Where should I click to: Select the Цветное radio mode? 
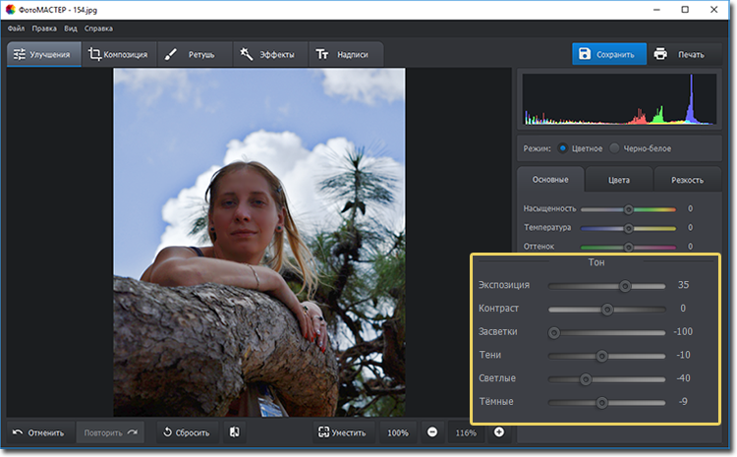point(563,148)
